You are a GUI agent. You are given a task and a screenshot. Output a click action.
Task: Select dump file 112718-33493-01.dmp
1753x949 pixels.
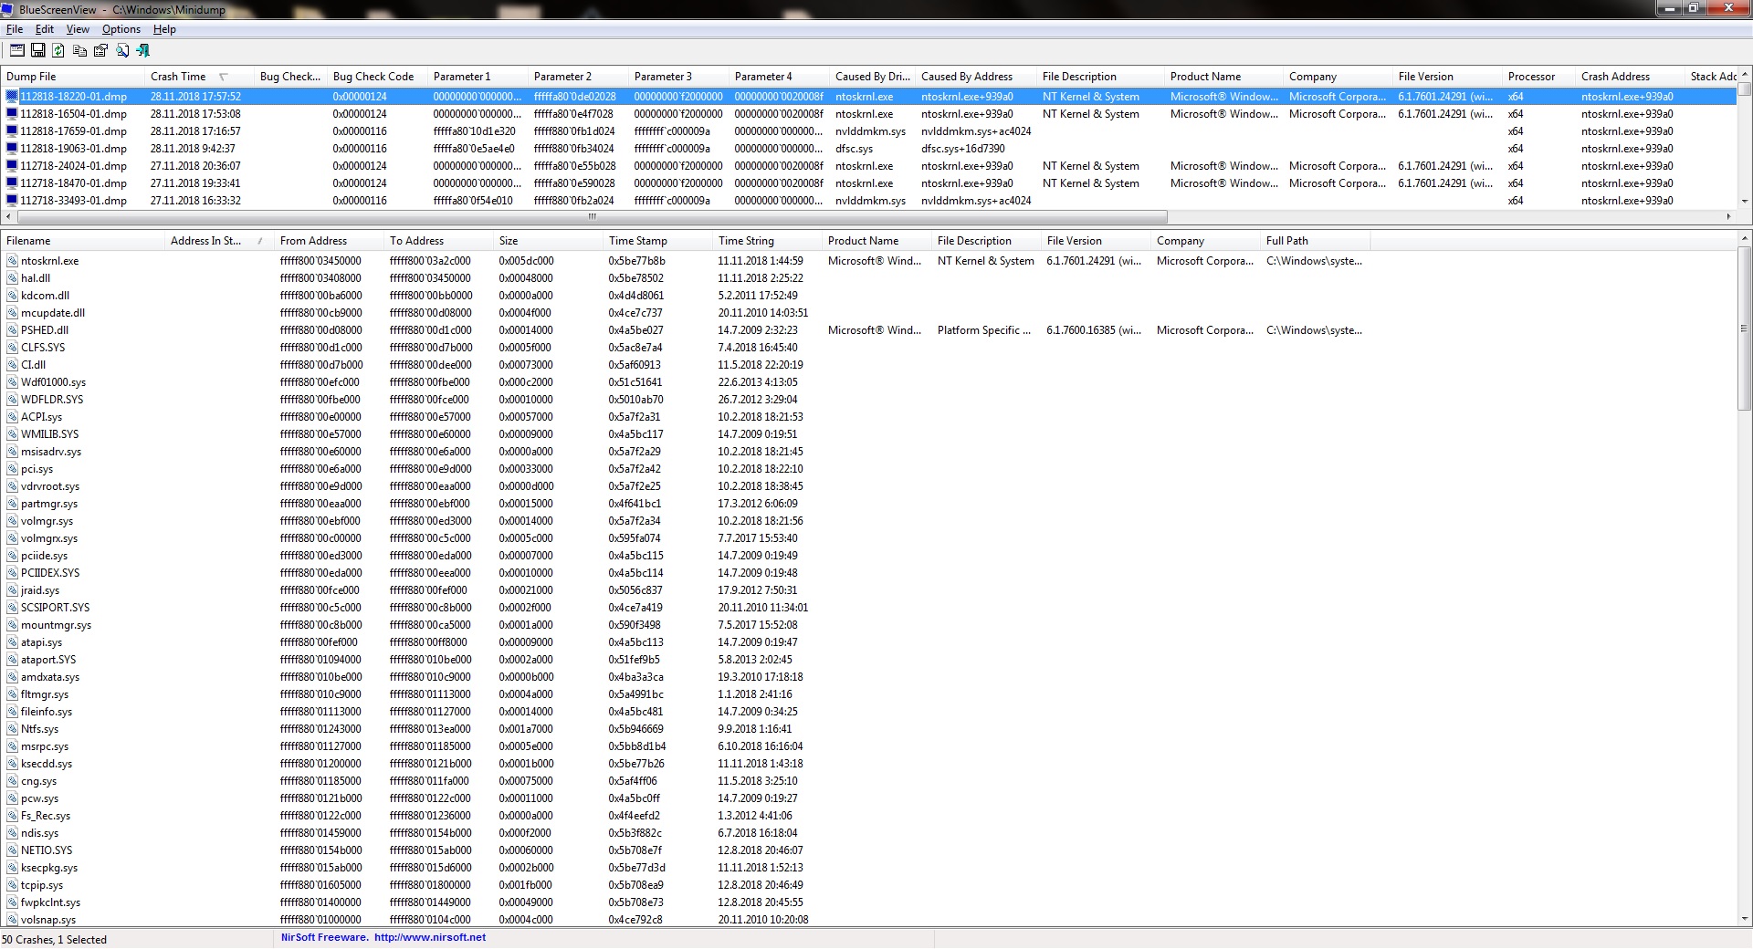coord(73,201)
